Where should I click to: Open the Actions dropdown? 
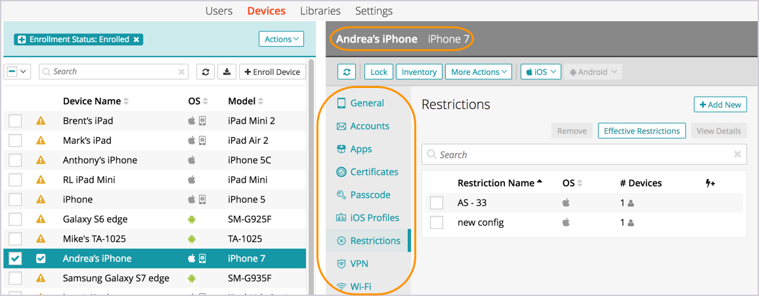point(281,39)
